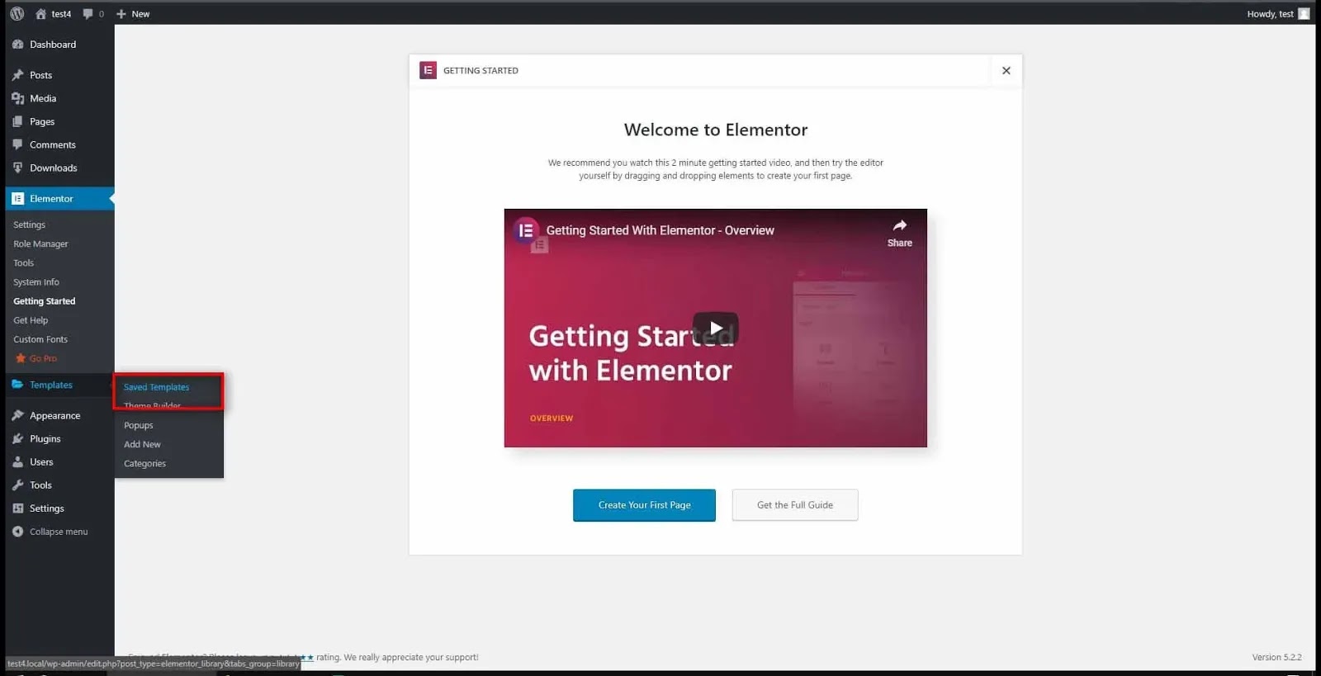The height and width of the screenshot is (676, 1321).
Task: Play the Getting Started video
Action: 715,329
